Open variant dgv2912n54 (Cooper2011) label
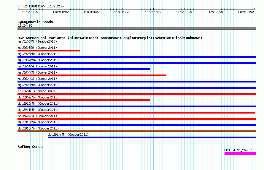Image resolution: width=264 pixels, height=170 pixels. (x=38, y=122)
